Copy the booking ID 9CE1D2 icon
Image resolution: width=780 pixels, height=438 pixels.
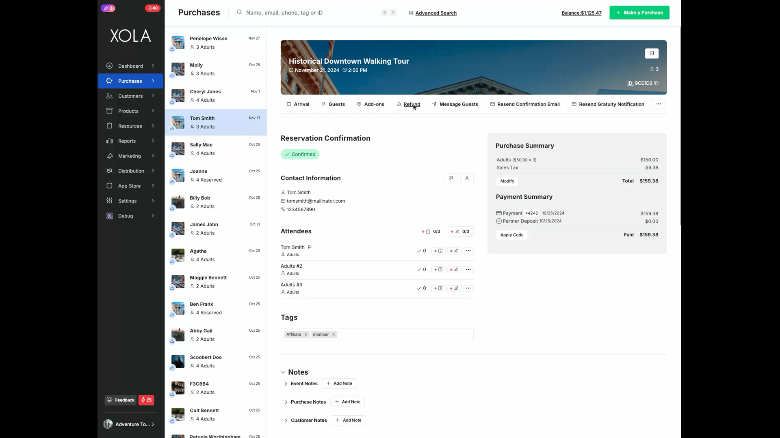[x=656, y=83]
